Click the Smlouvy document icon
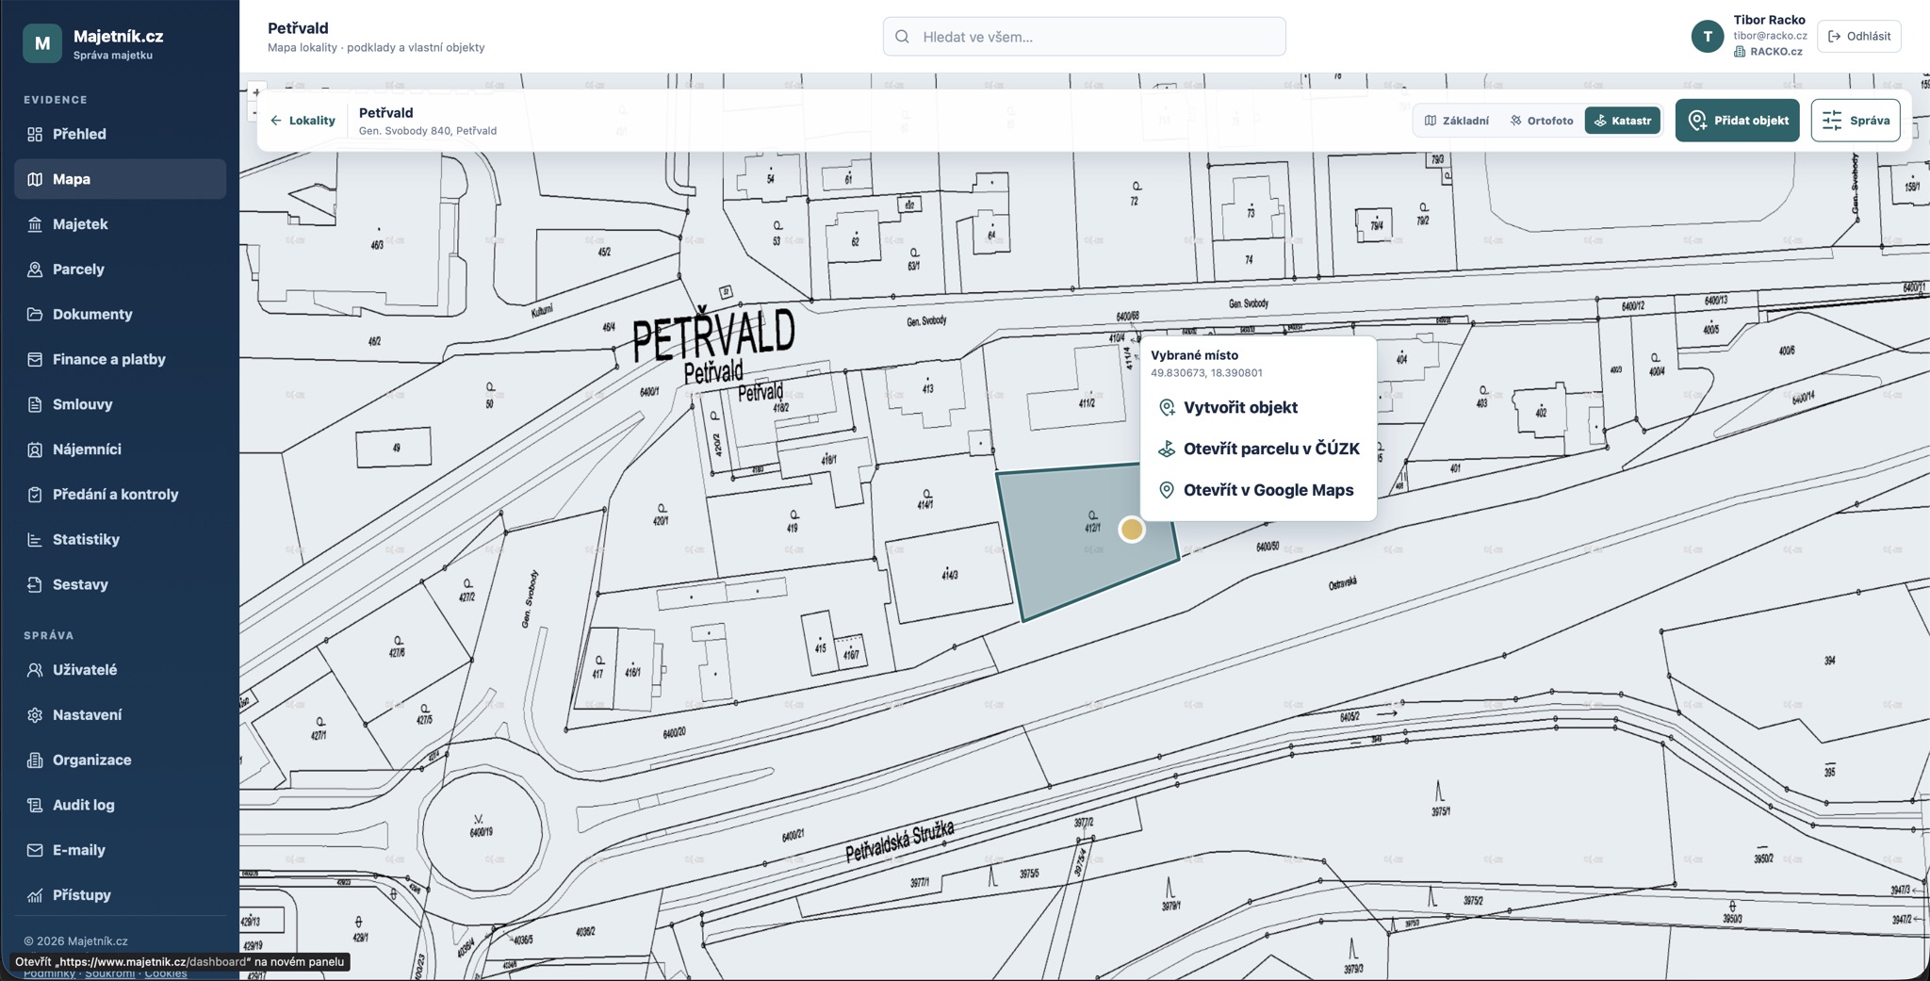The image size is (1930, 981). click(x=35, y=404)
